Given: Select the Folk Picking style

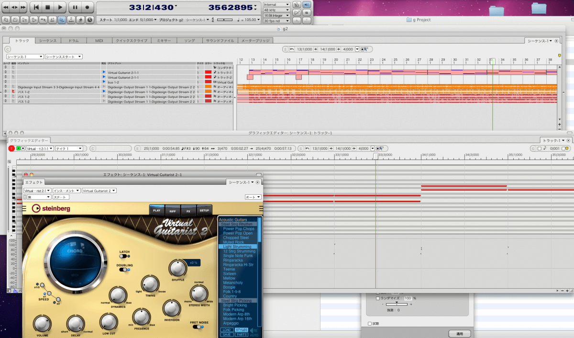Looking at the screenshot, I should [x=233, y=310].
